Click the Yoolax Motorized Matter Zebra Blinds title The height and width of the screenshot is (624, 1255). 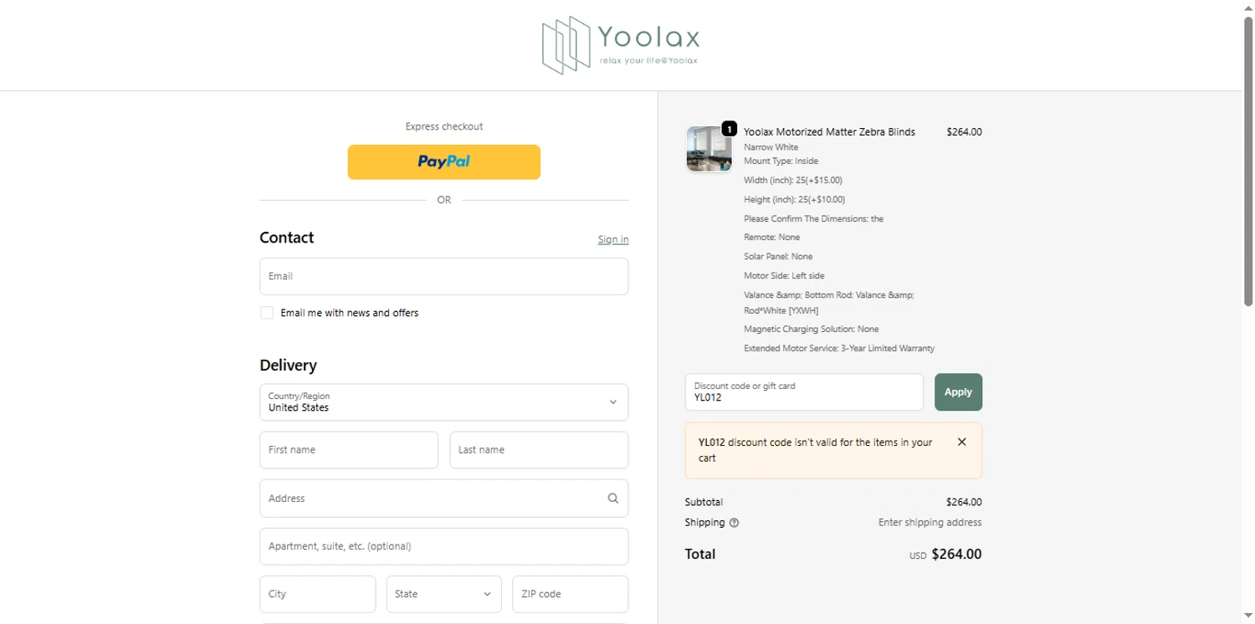pyautogui.click(x=829, y=132)
